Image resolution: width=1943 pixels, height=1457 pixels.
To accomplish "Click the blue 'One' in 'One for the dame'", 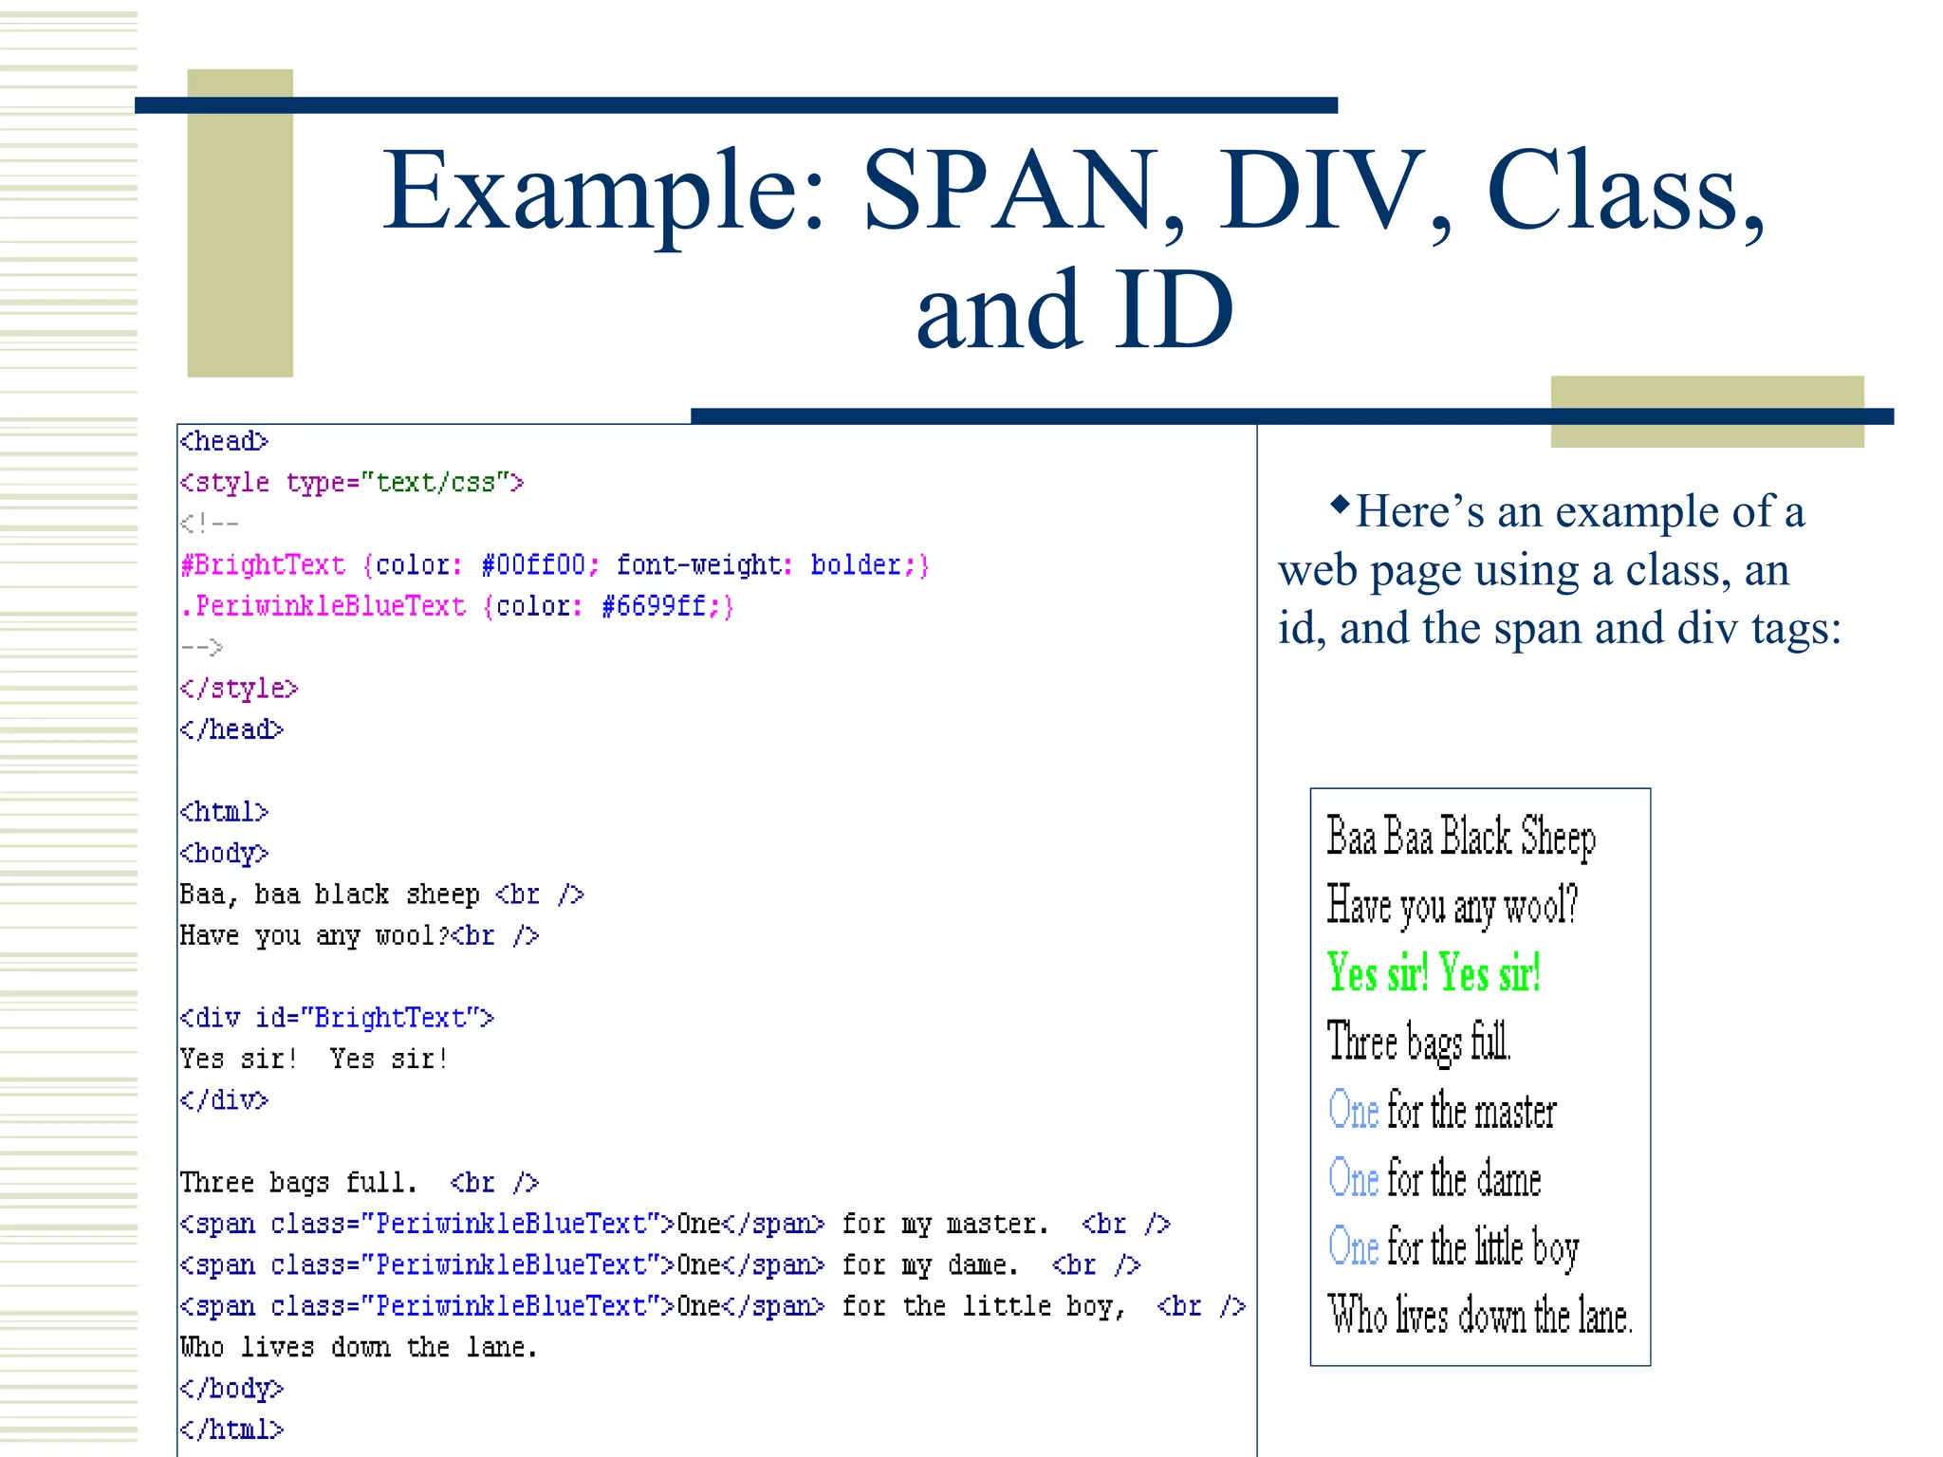I will pos(1353,1178).
